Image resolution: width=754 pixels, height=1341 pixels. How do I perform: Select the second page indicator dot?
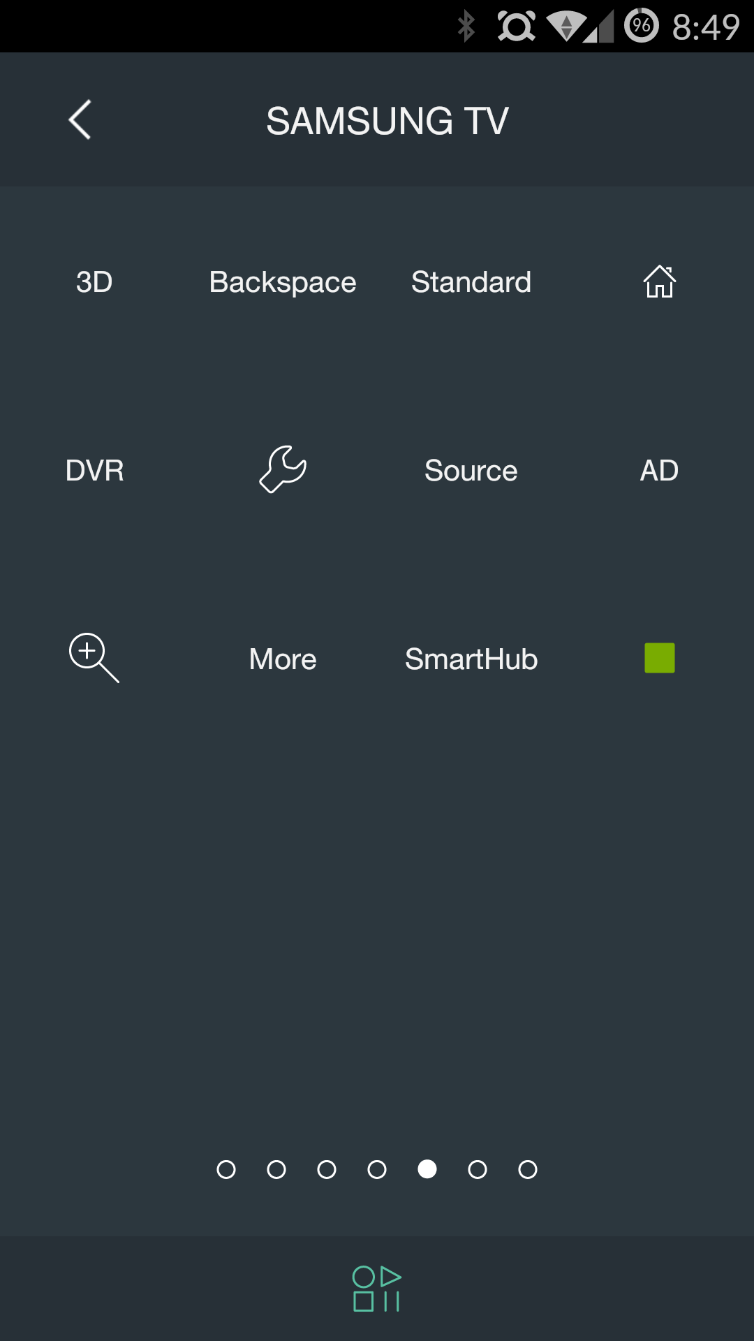[x=276, y=1169]
